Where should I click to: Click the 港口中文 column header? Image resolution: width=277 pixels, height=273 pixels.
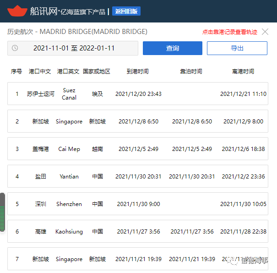click(x=40, y=72)
